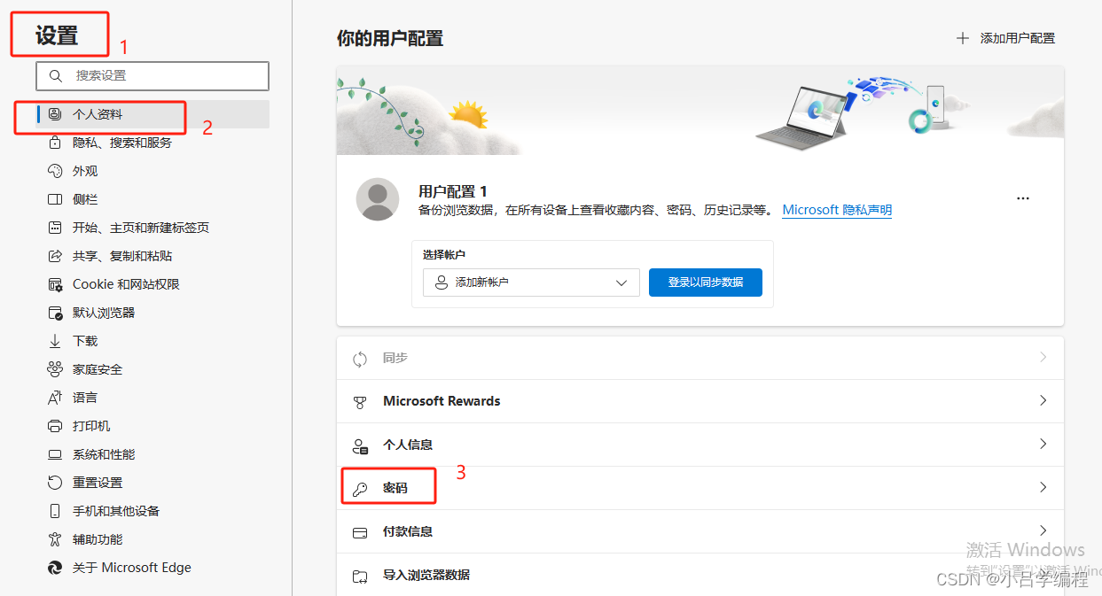Screen dimensions: 1102x596
Task: Click the accessibility icon beside 辅助功能
Action: pyautogui.click(x=55, y=539)
